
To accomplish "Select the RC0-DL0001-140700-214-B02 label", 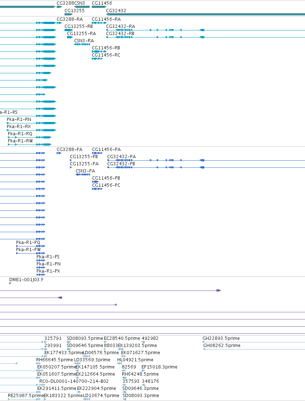I will [x=74, y=381].
